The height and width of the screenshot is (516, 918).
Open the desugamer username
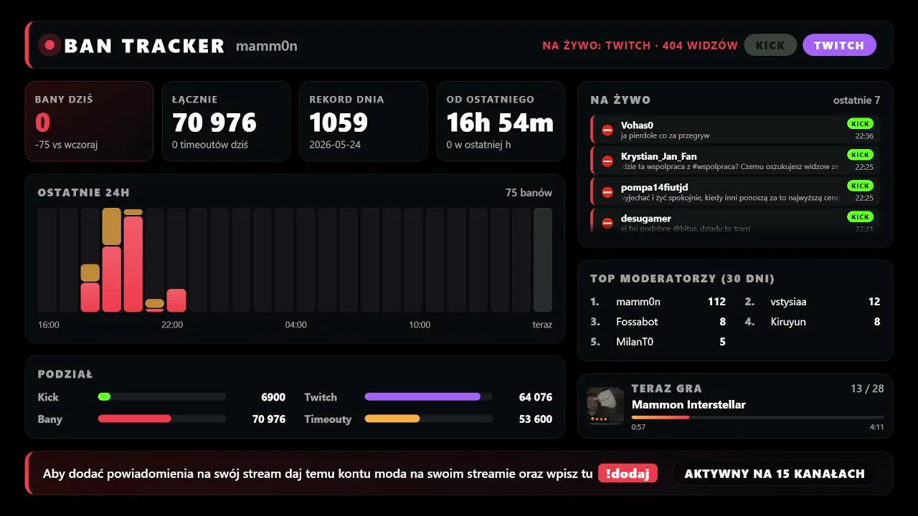[x=646, y=218]
